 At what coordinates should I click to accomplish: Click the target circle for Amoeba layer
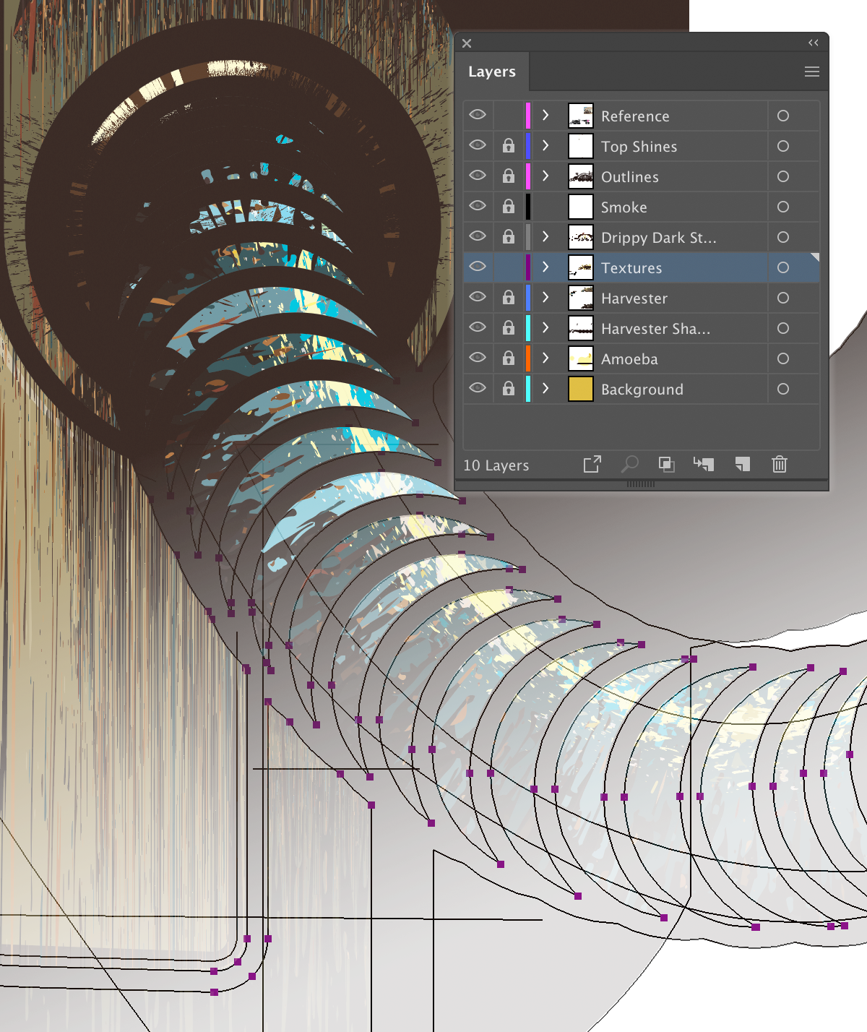[783, 358]
